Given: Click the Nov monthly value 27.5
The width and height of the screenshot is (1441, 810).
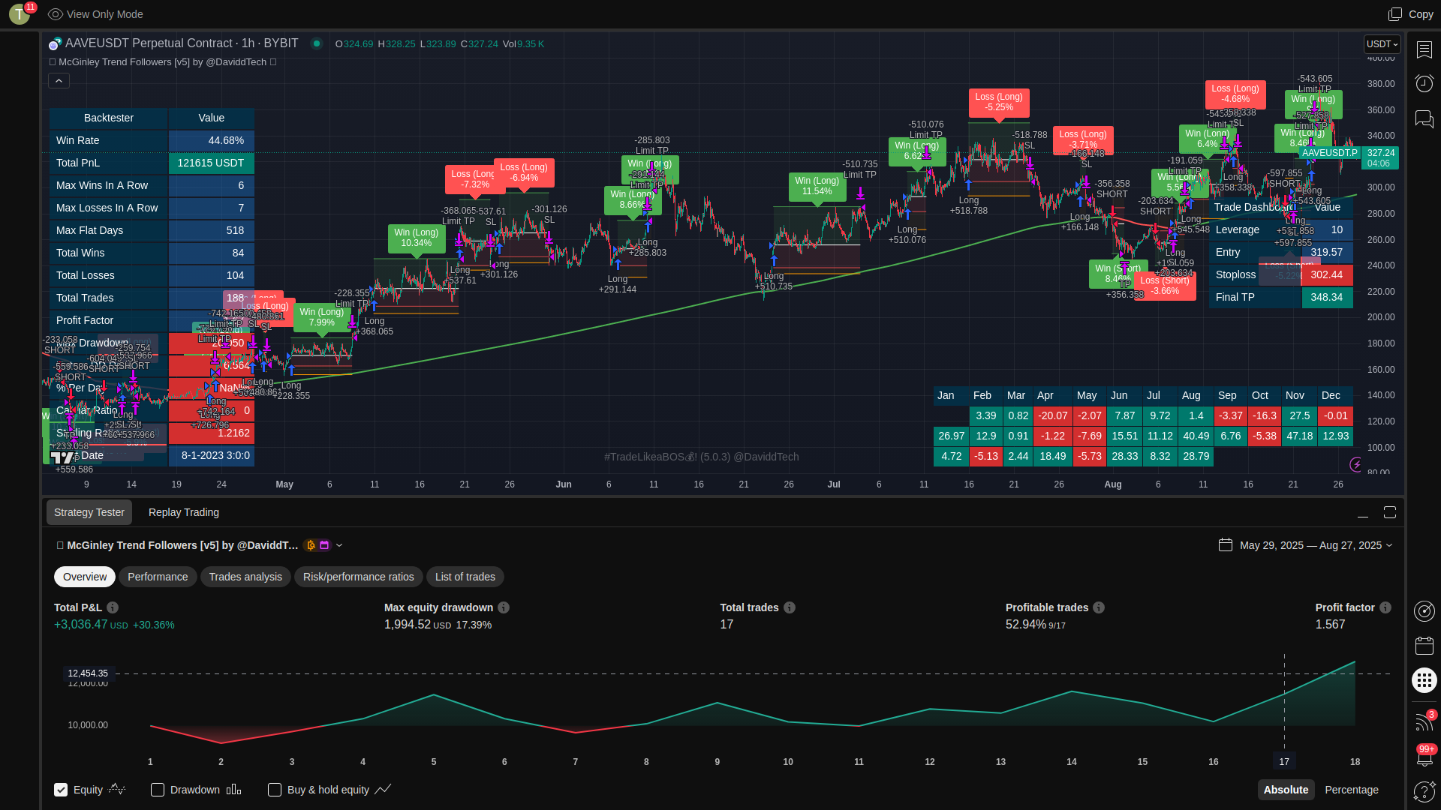Looking at the screenshot, I should pos(1300,415).
